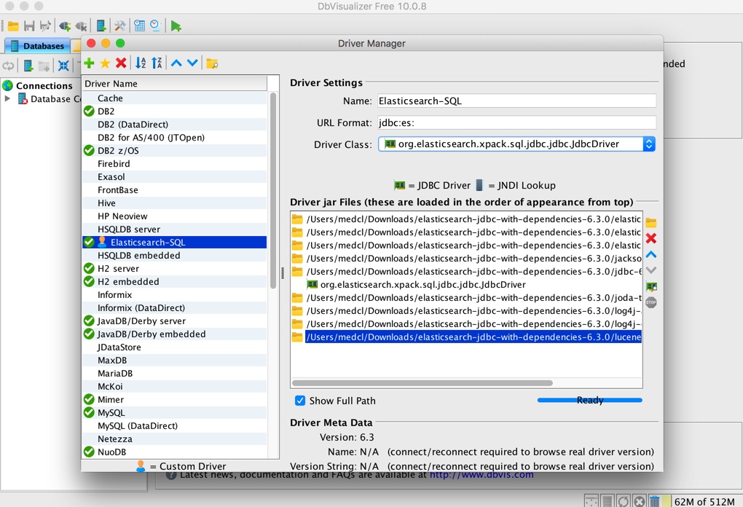Select the highlighted lucene jar file row
Viewport: 743px width, 507px height.
point(466,337)
